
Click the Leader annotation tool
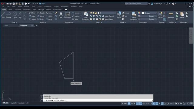[x=75, y=16]
